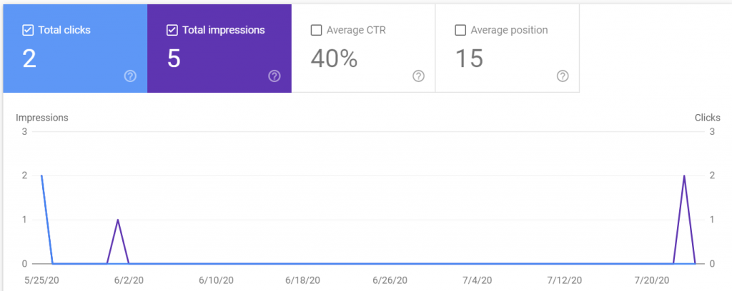Click the 6/26/20 date label on the axis

click(x=390, y=281)
